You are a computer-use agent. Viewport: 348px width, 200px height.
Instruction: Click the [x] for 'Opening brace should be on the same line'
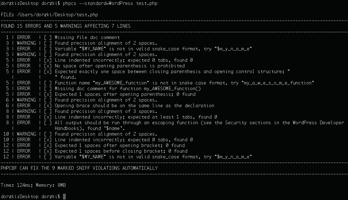click(x=48, y=106)
